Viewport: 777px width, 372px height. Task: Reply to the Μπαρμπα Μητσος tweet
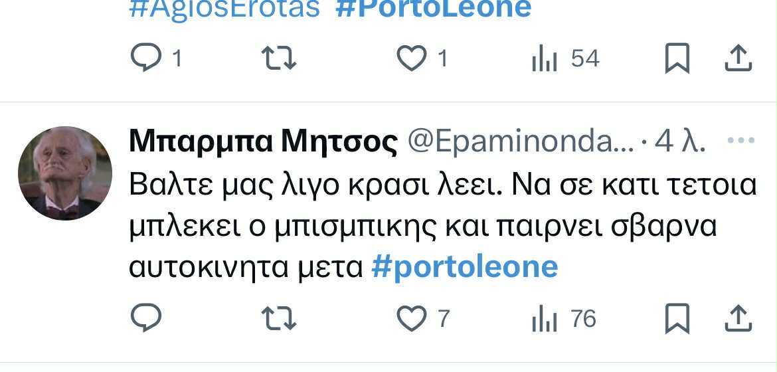(x=145, y=318)
